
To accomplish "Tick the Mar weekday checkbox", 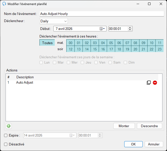I will [x=55, y=62].
